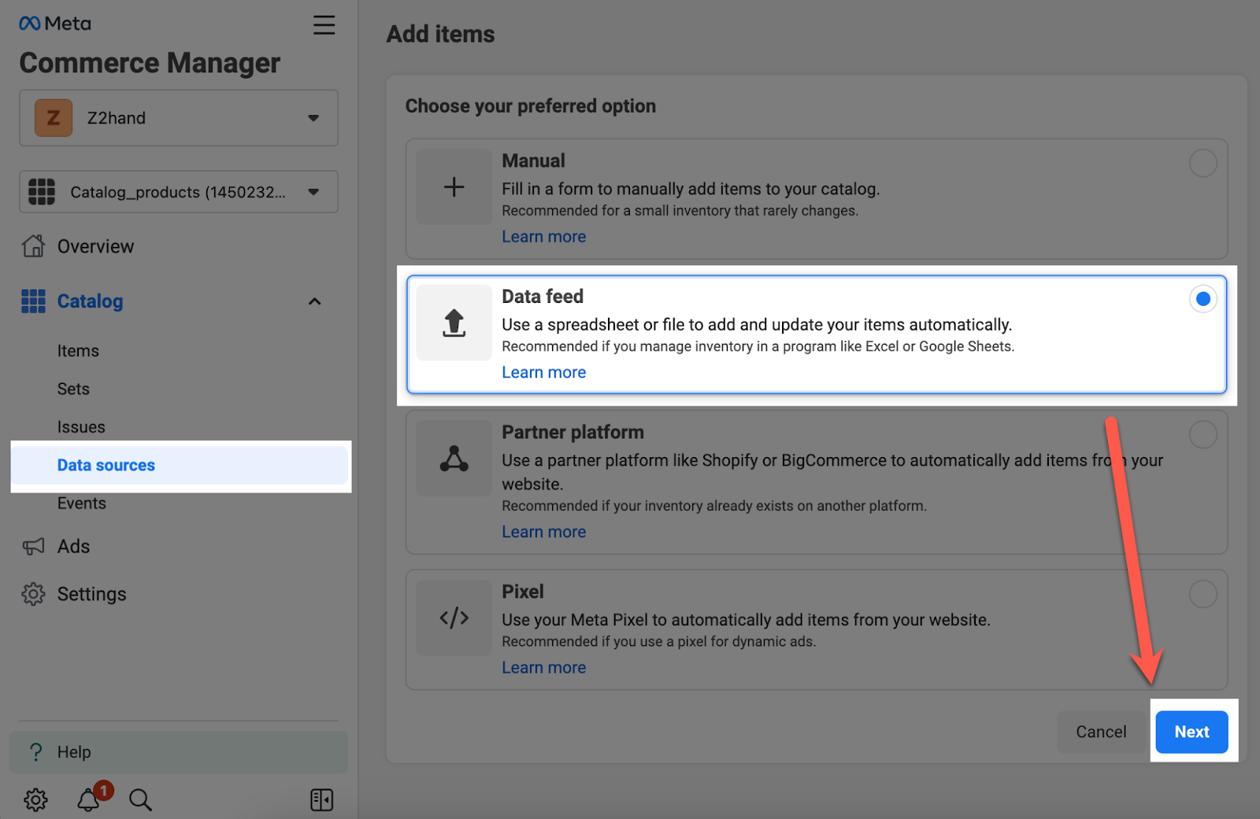Click the Manual plus icon
The width and height of the screenshot is (1260, 819).
(x=454, y=187)
